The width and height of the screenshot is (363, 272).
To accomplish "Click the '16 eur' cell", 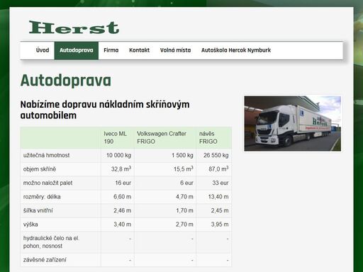I will click(118, 183).
